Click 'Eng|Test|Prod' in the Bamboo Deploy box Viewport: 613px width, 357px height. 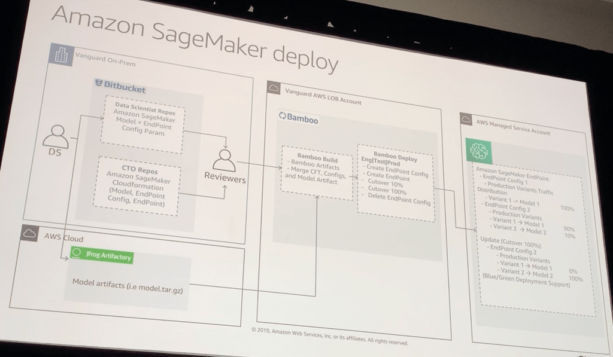(x=380, y=161)
